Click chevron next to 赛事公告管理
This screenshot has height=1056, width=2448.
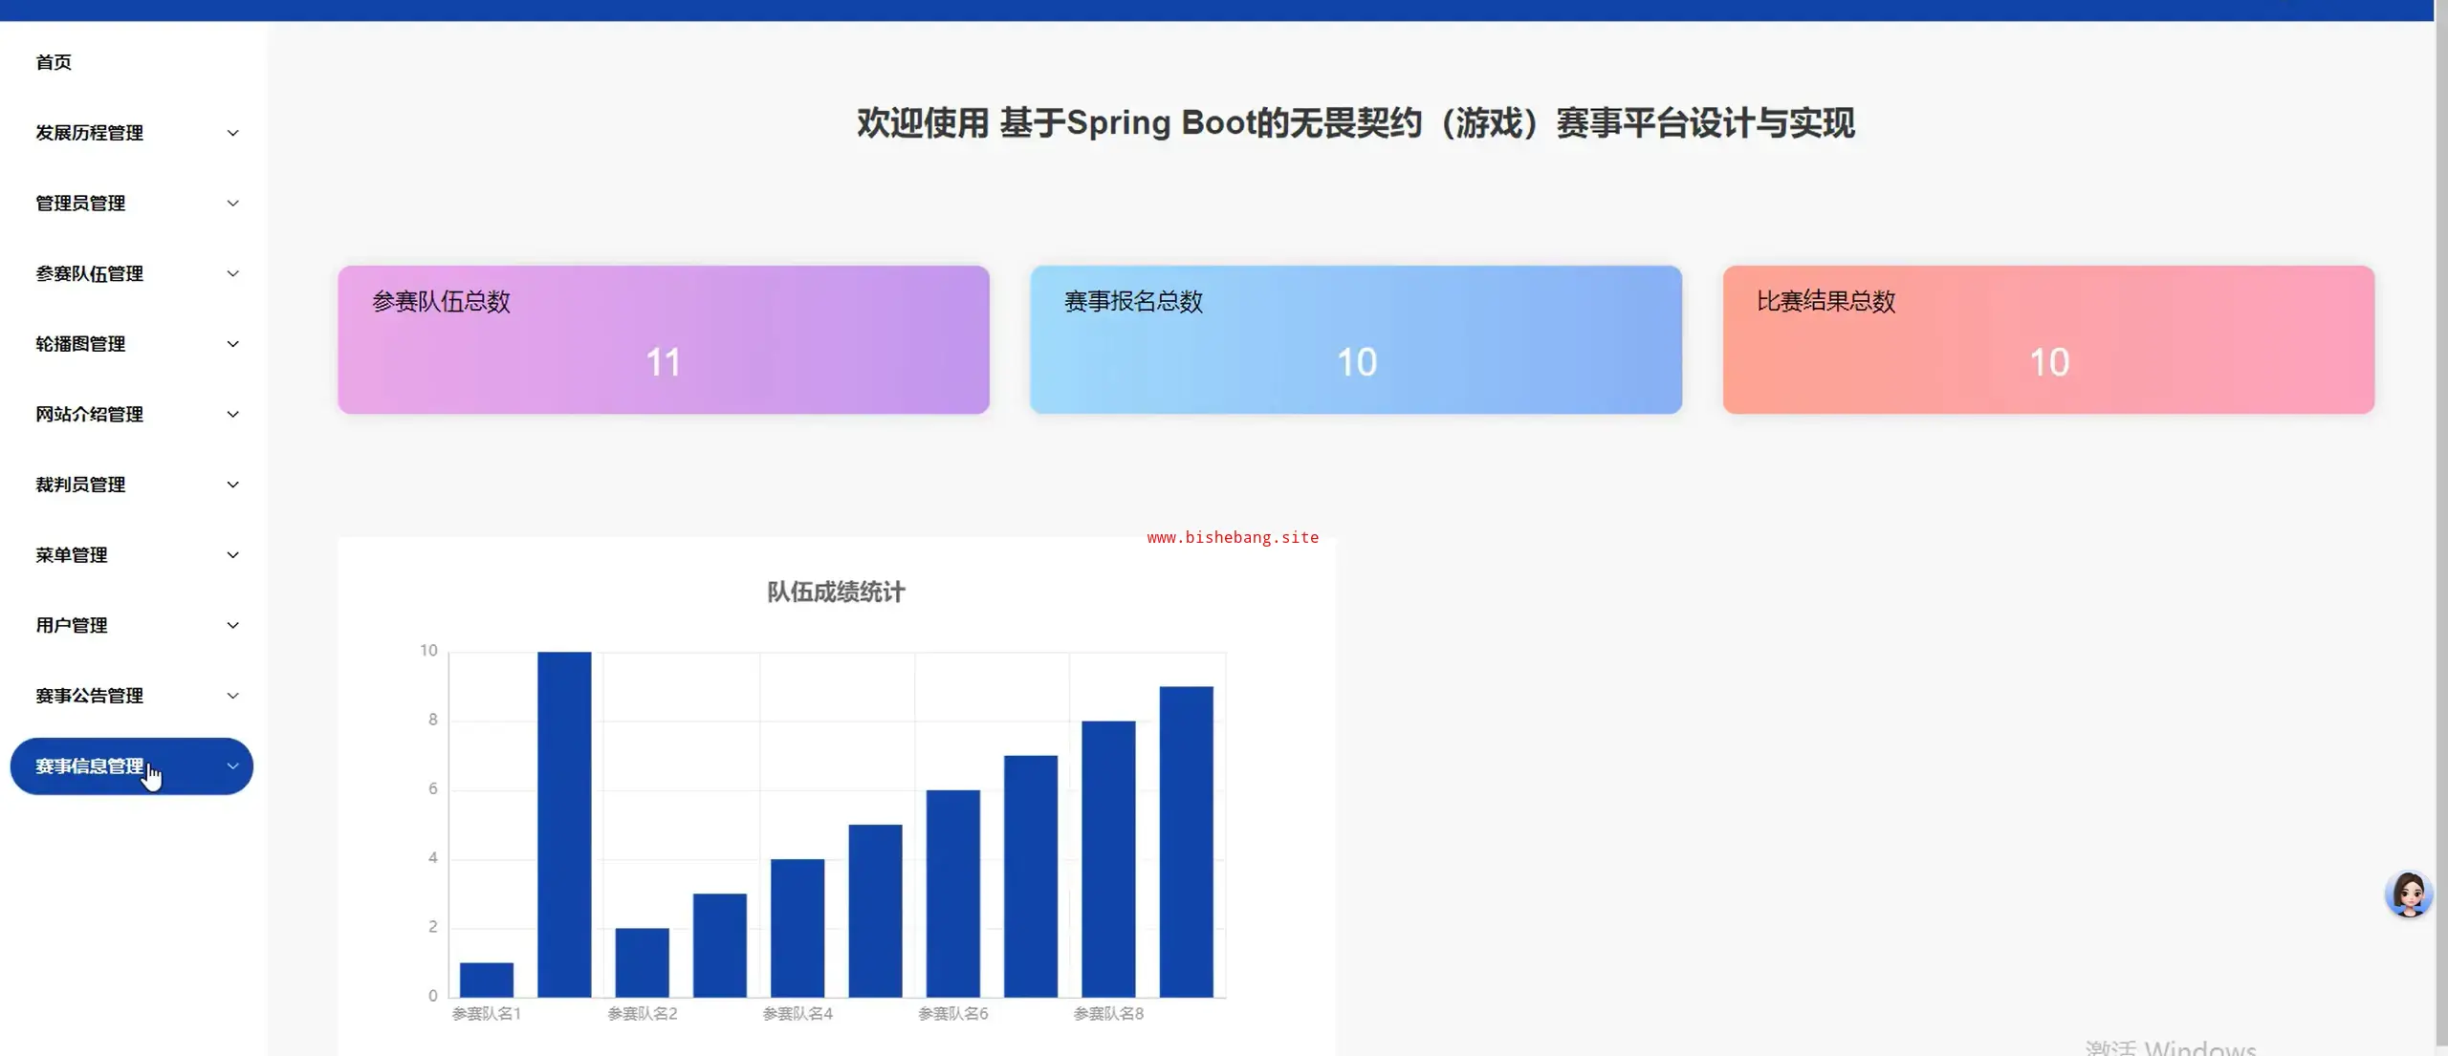click(x=232, y=696)
